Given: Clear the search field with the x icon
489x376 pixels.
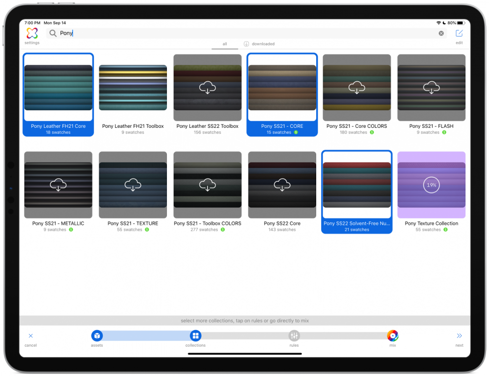Looking at the screenshot, I should (x=441, y=33).
